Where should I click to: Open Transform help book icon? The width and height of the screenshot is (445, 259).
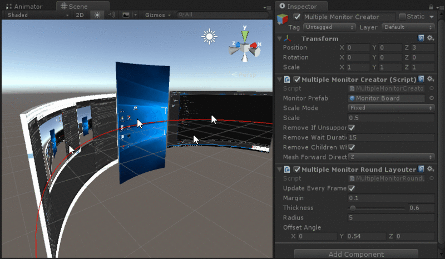click(x=421, y=38)
